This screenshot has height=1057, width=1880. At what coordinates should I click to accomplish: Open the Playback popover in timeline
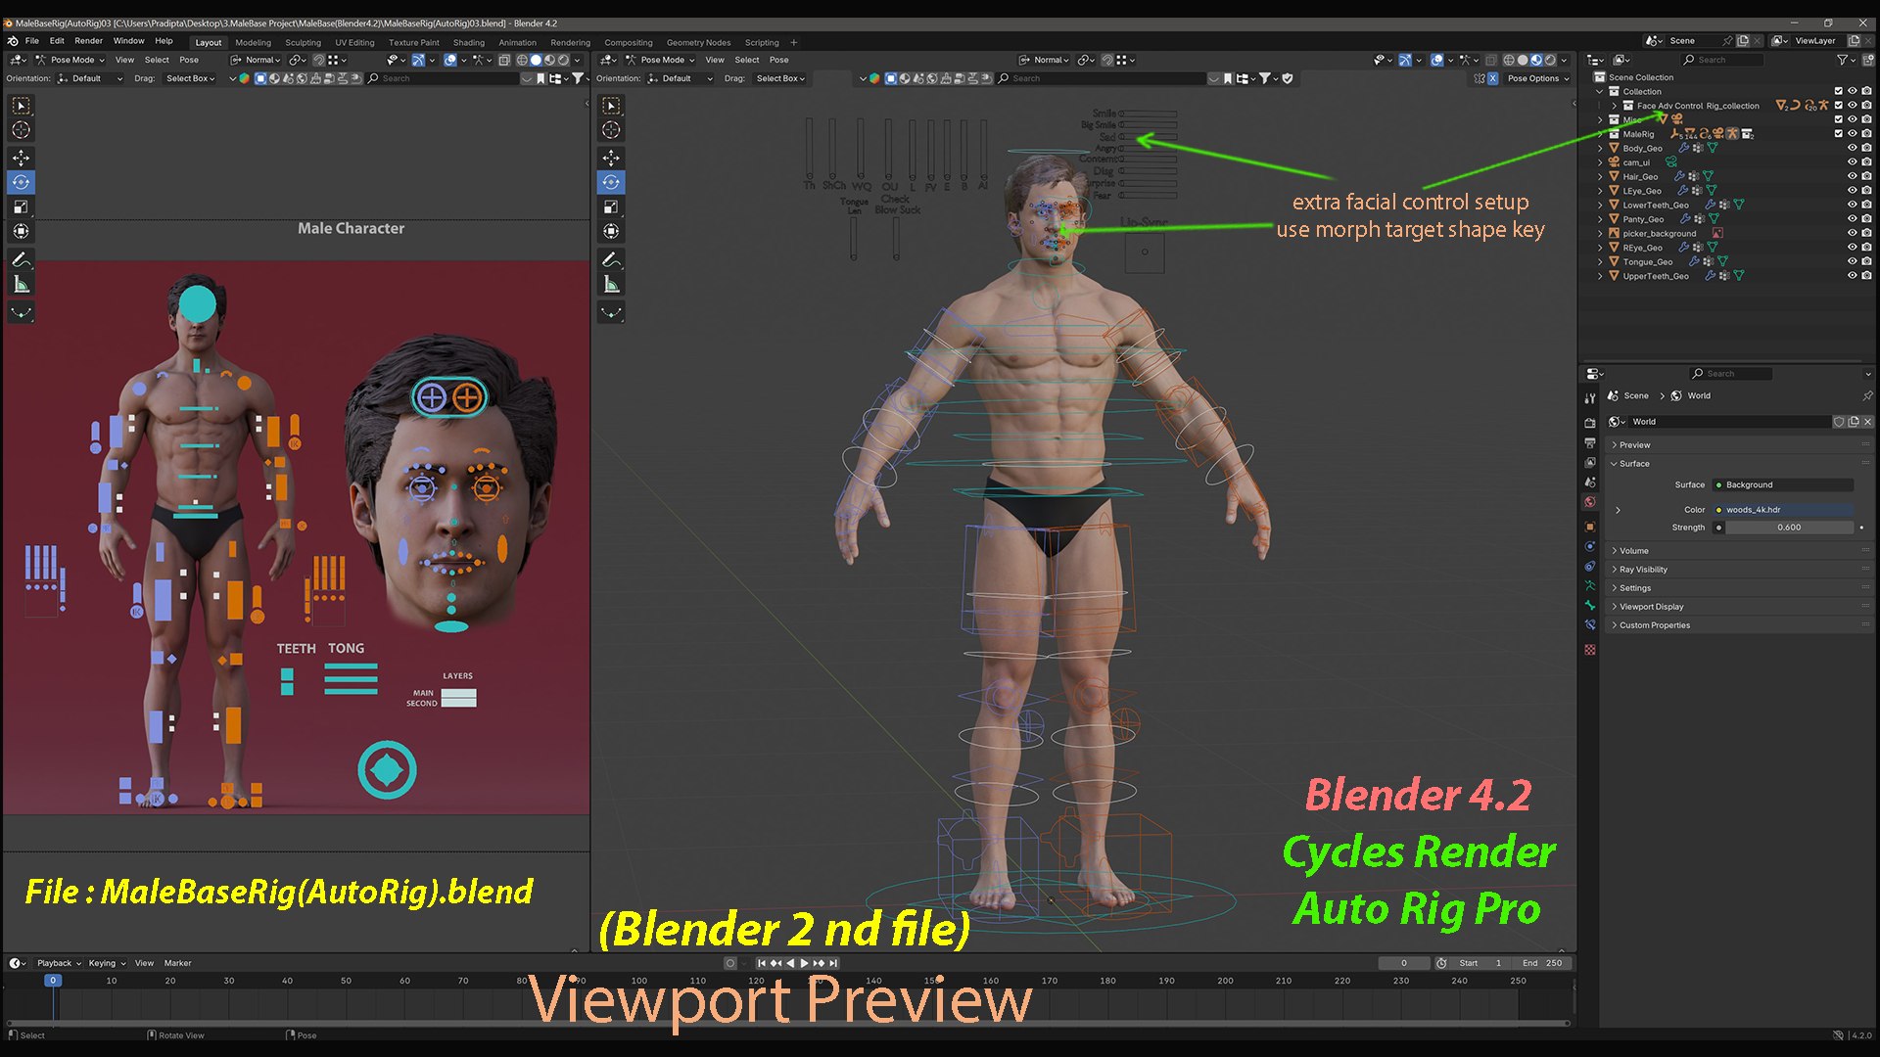59,963
